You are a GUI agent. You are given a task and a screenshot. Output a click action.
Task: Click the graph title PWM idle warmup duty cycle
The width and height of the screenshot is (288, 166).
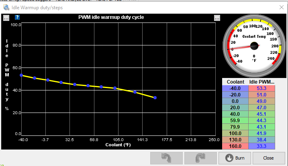111,17
